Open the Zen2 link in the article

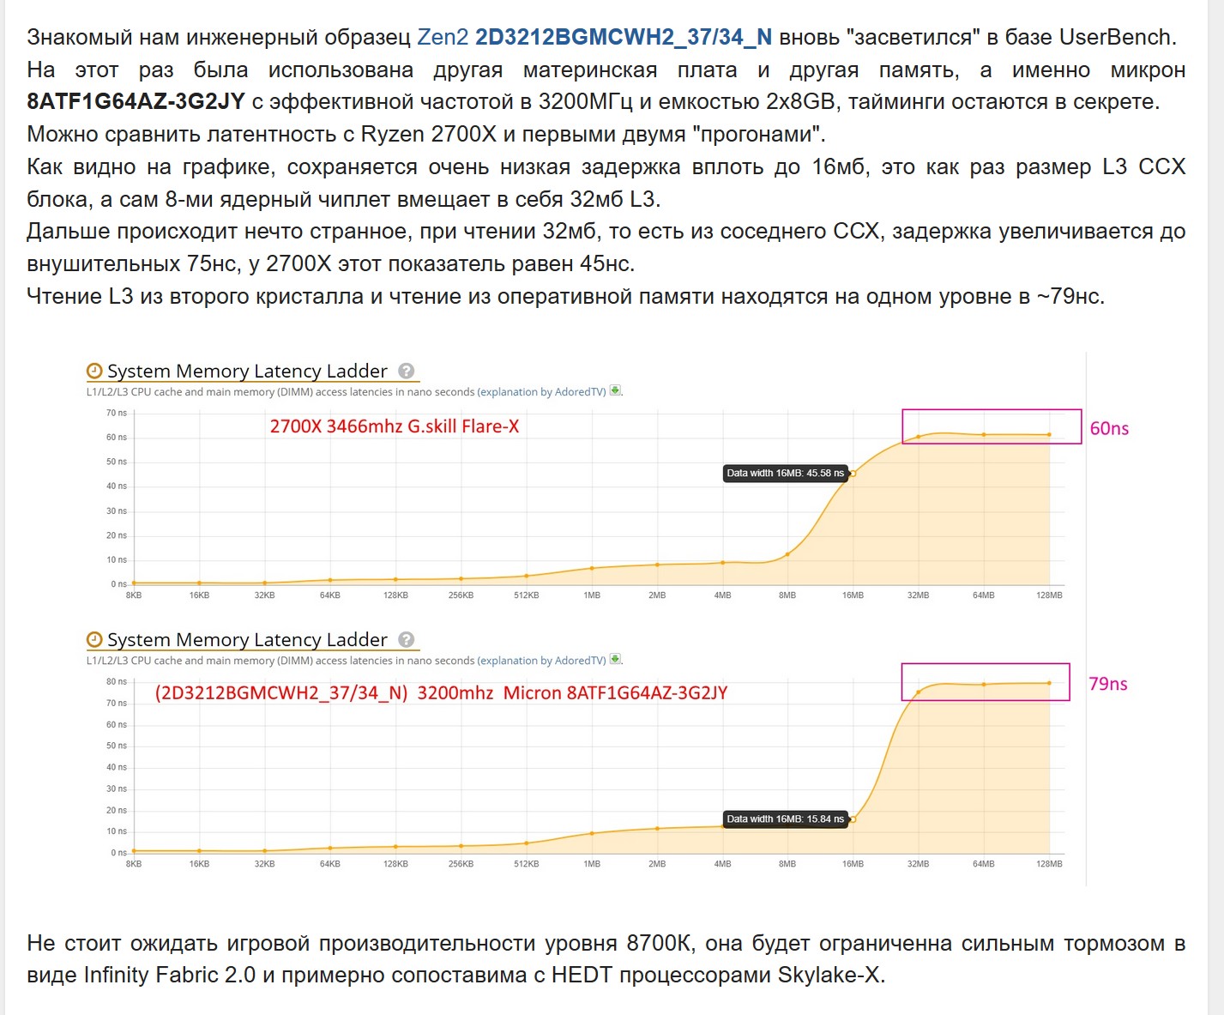(x=443, y=38)
